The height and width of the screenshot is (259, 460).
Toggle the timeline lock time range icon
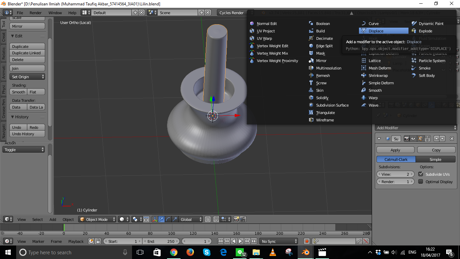pyautogui.click(x=98, y=241)
